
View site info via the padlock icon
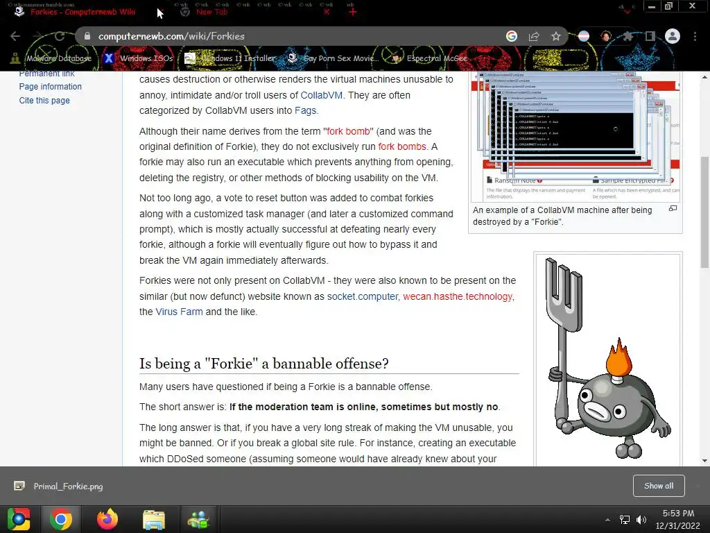(x=87, y=36)
